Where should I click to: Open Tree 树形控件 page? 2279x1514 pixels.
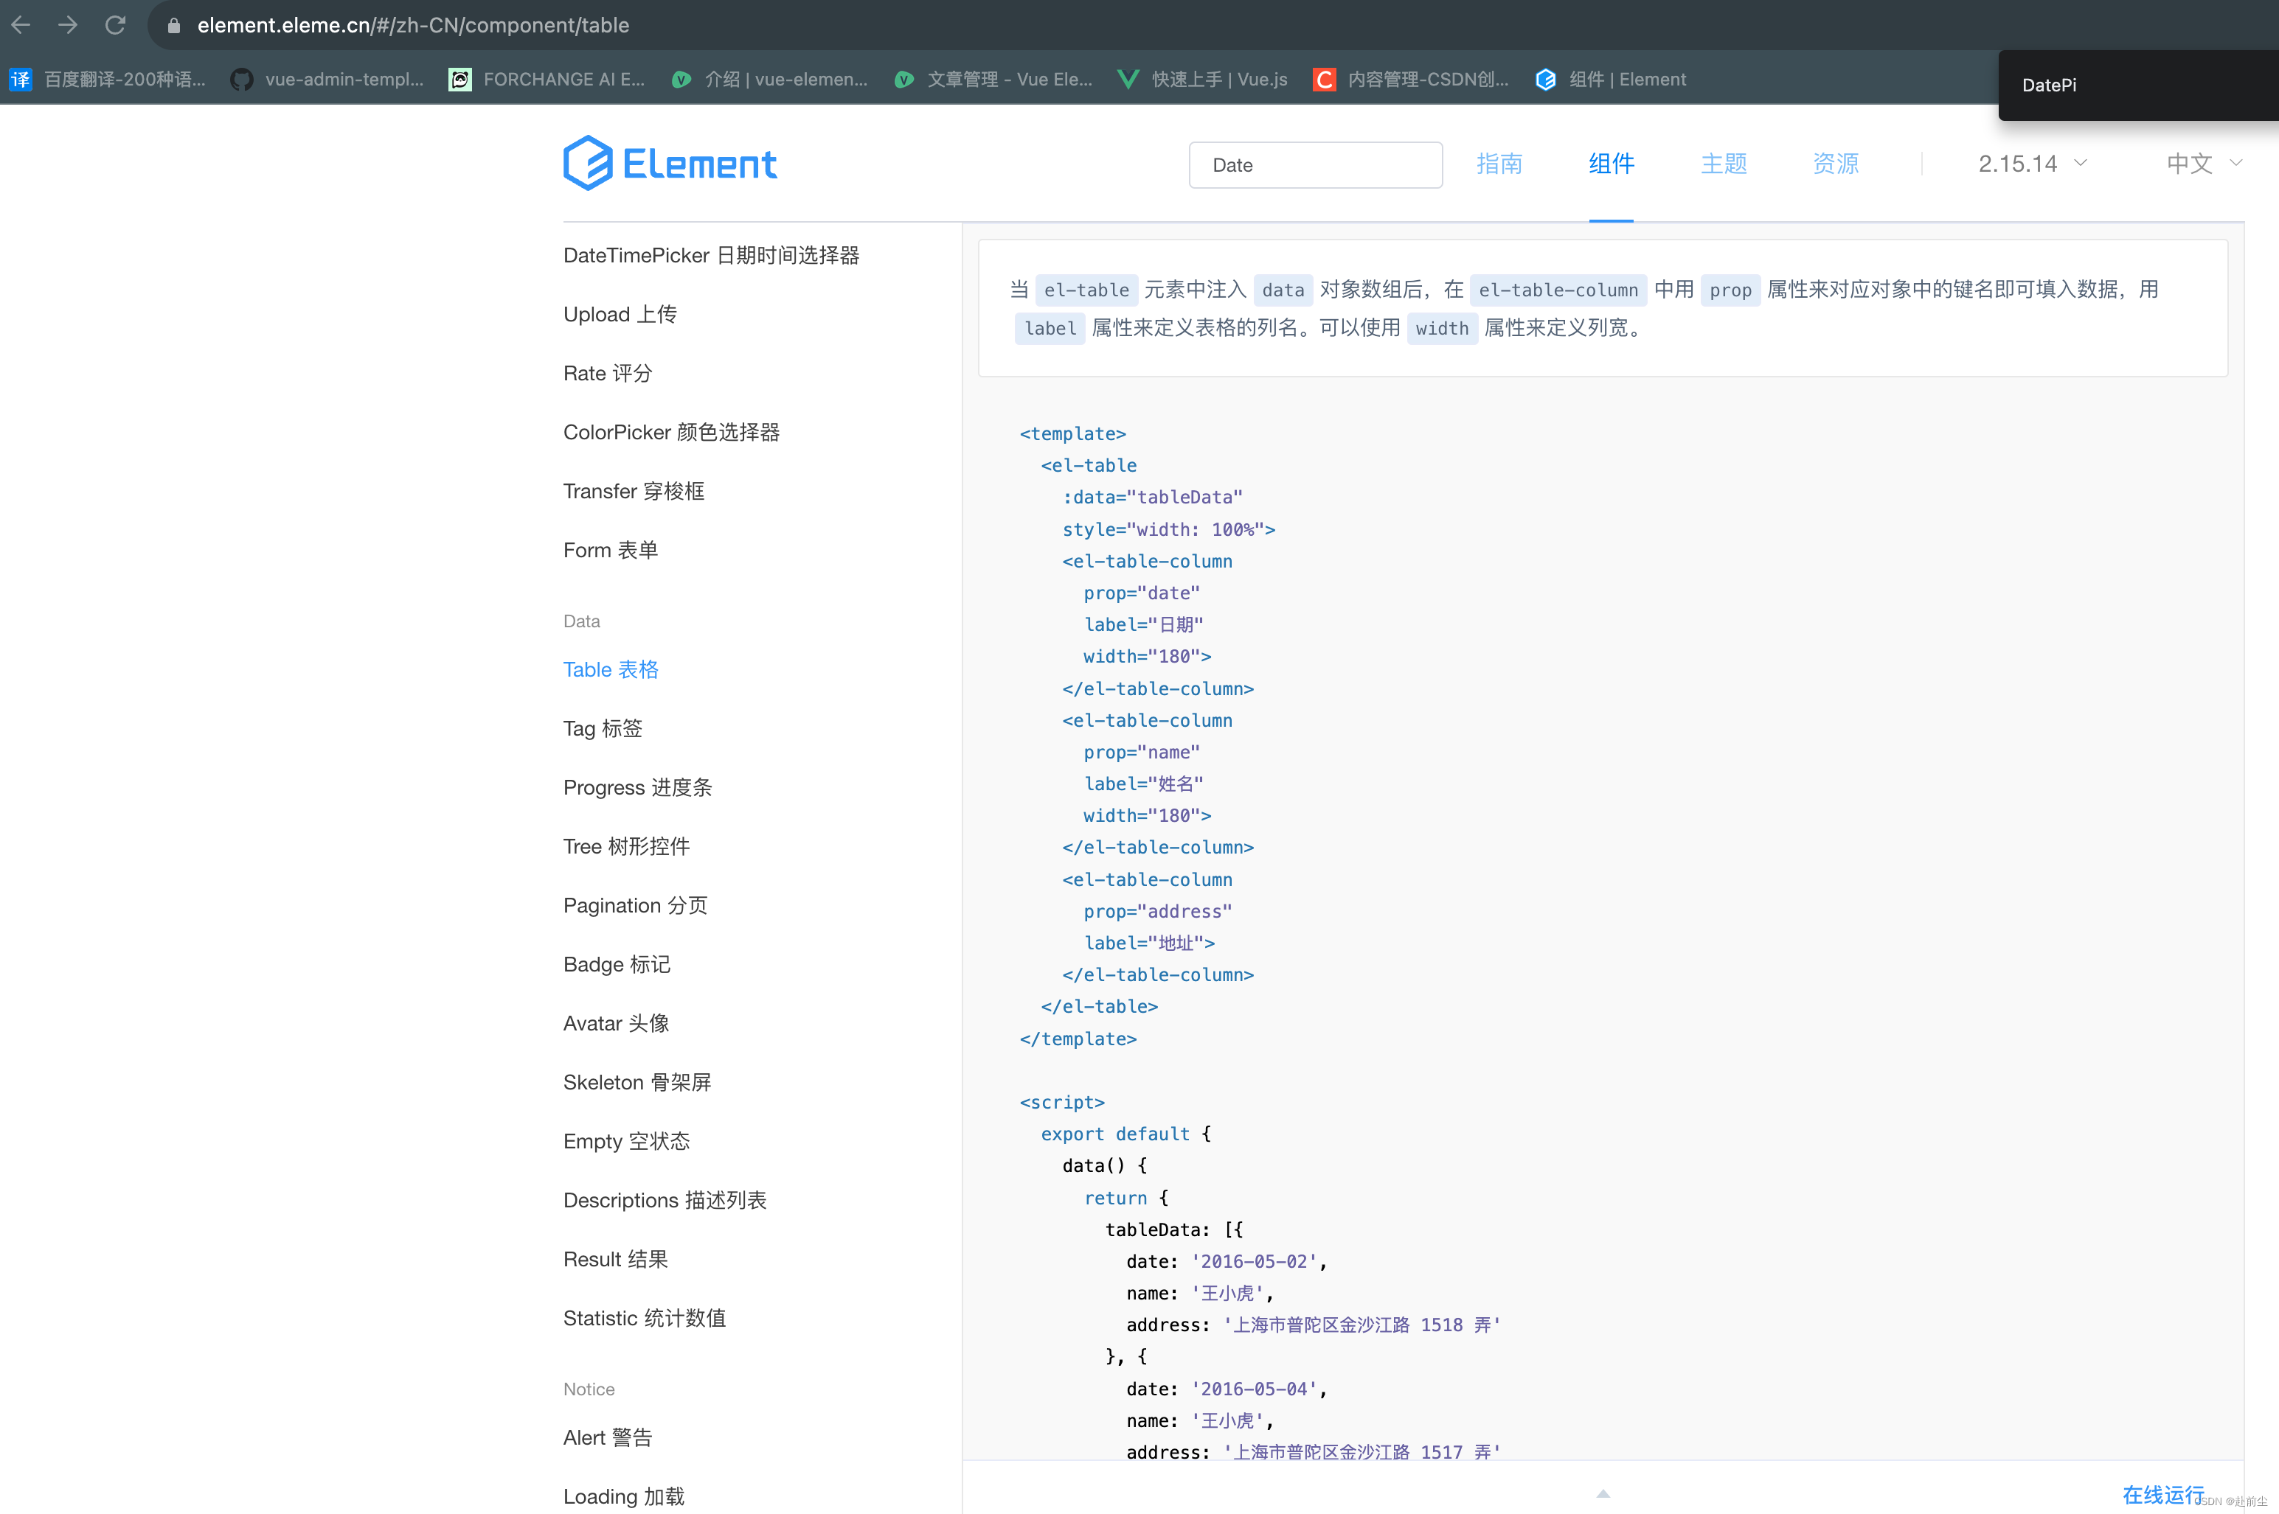click(x=626, y=846)
